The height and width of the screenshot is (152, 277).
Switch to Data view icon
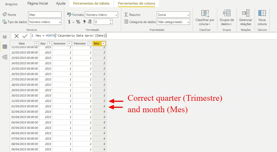(x=5, y=47)
